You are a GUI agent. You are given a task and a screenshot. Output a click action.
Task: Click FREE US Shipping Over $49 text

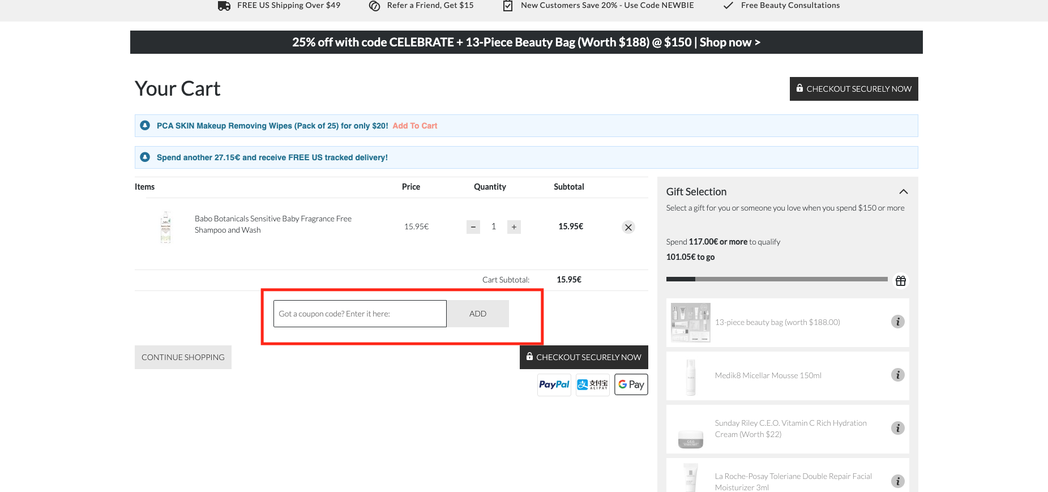(289, 5)
